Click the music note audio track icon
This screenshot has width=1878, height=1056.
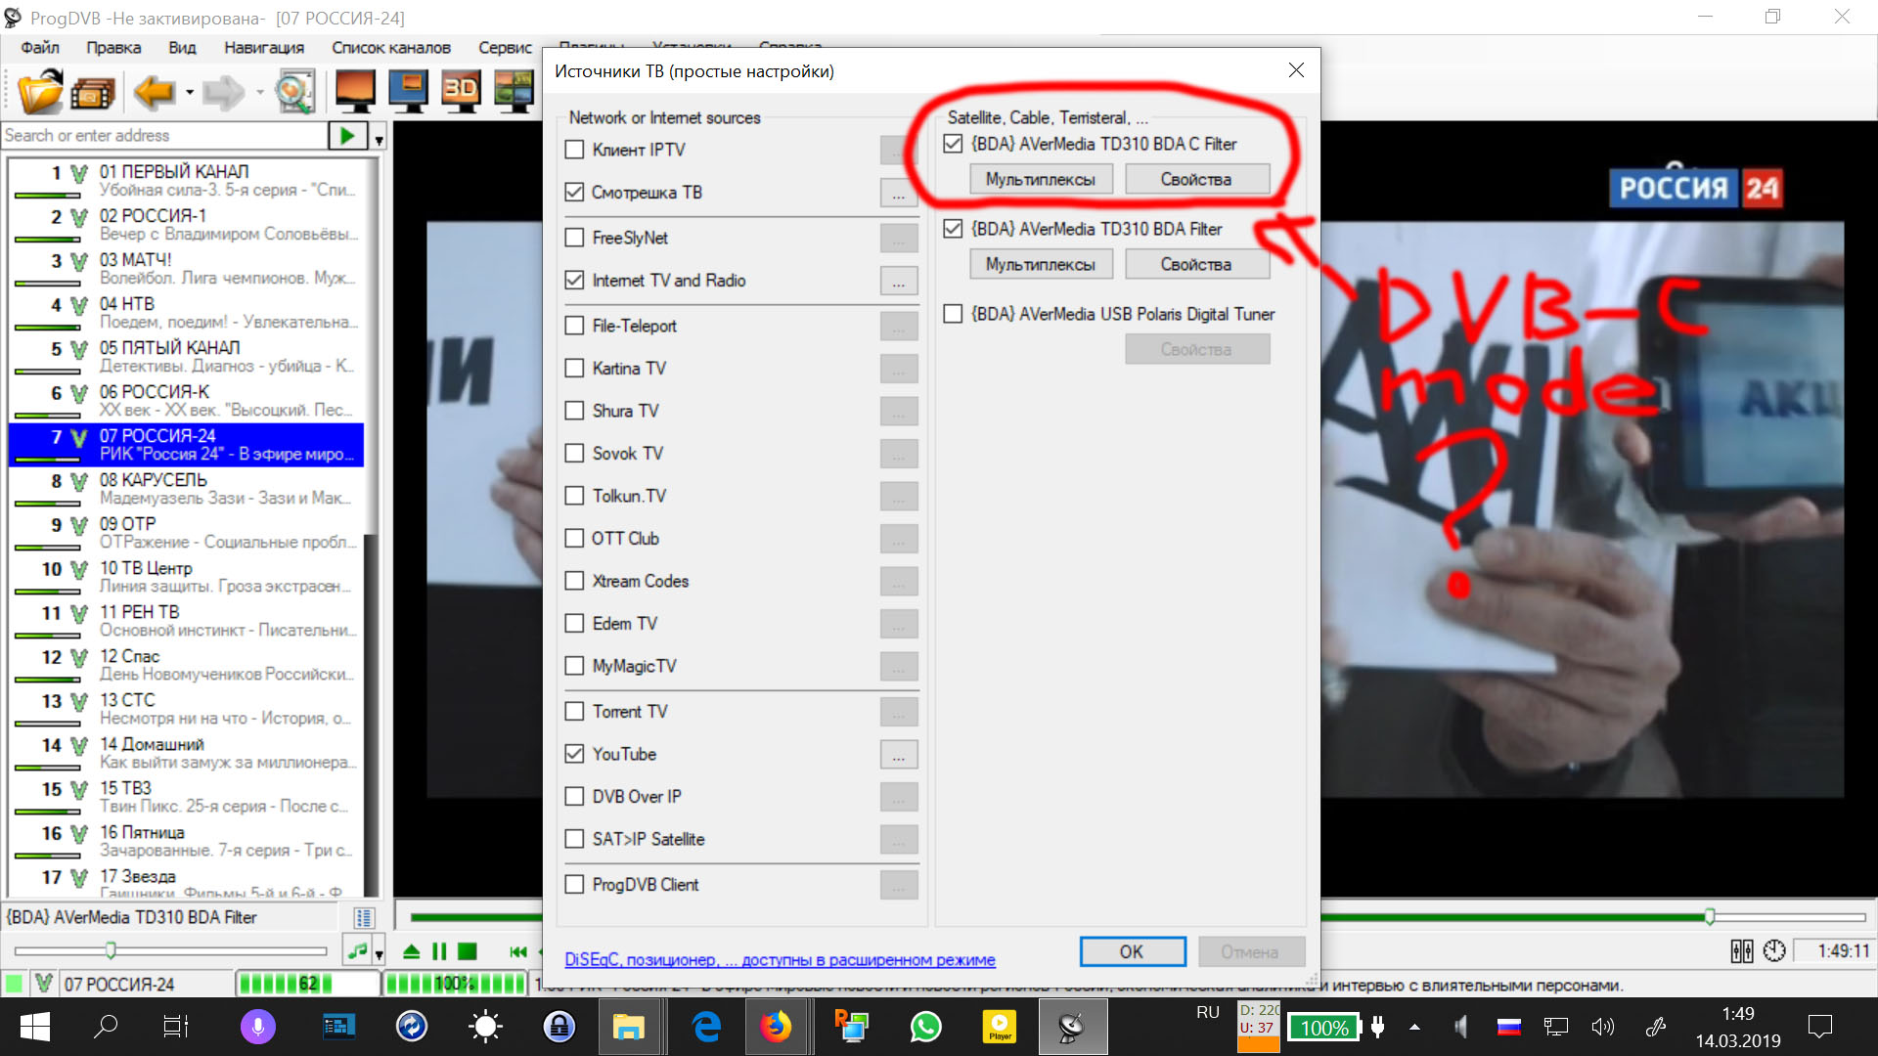point(357,950)
